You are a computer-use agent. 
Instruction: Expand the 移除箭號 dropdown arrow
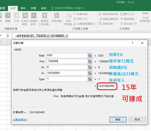click(115, 24)
